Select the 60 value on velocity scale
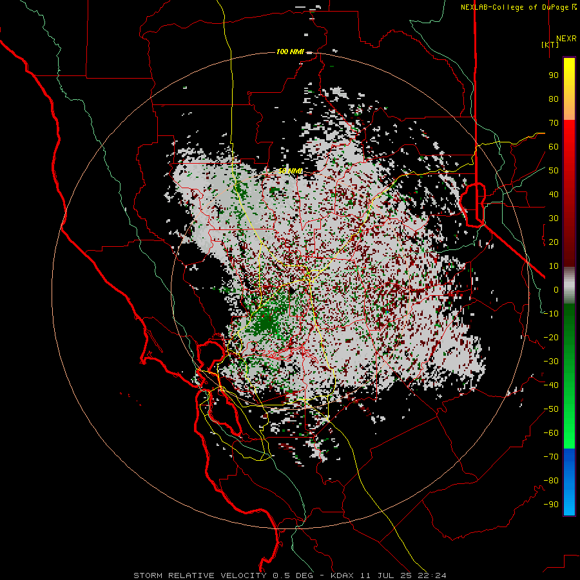The width and height of the screenshot is (580, 580). (554, 147)
